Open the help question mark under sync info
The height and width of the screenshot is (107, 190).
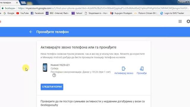pos(54,75)
